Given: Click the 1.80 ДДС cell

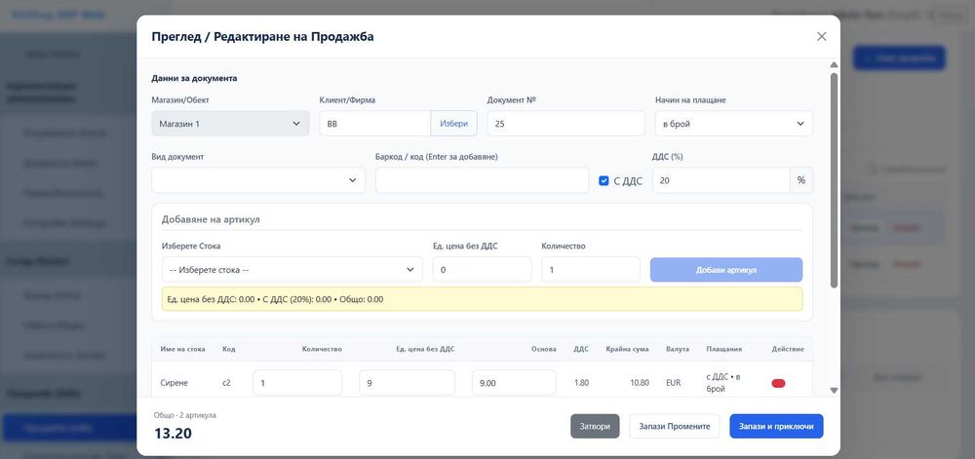Looking at the screenshot, I should [x=581, y=383].
